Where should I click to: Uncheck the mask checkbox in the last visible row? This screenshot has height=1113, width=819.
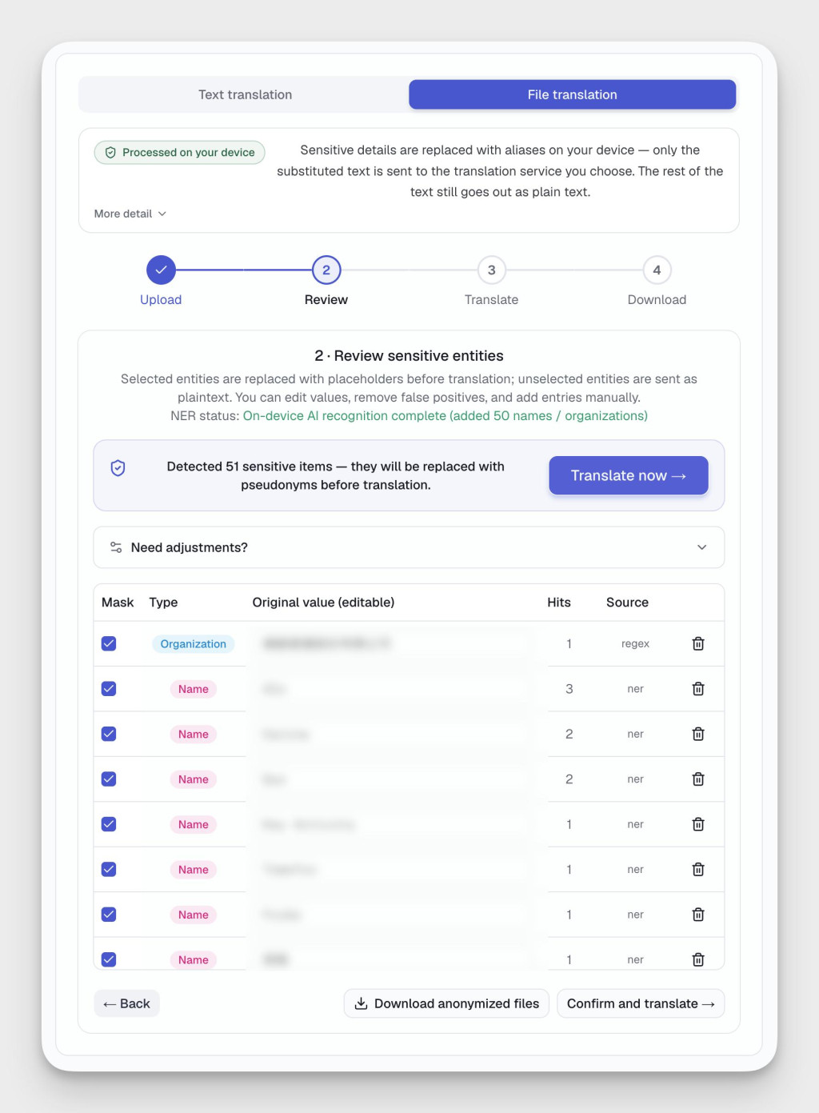point(109,959)
